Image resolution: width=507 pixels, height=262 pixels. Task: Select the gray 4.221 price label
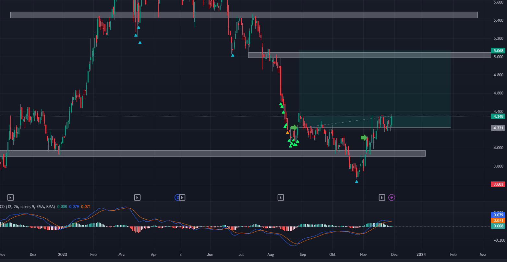click(x=498, y=128)
